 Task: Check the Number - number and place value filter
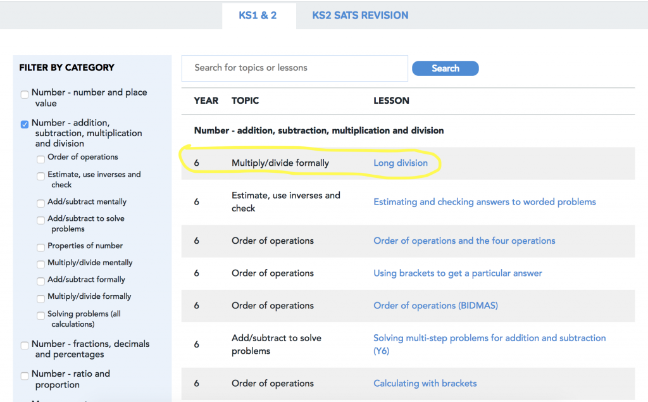click(x=24, y=94)
